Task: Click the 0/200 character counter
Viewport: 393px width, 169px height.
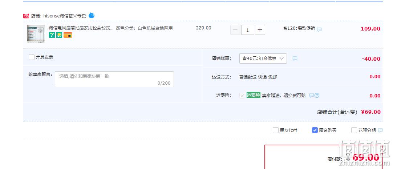Action: (x=164, y=83)
